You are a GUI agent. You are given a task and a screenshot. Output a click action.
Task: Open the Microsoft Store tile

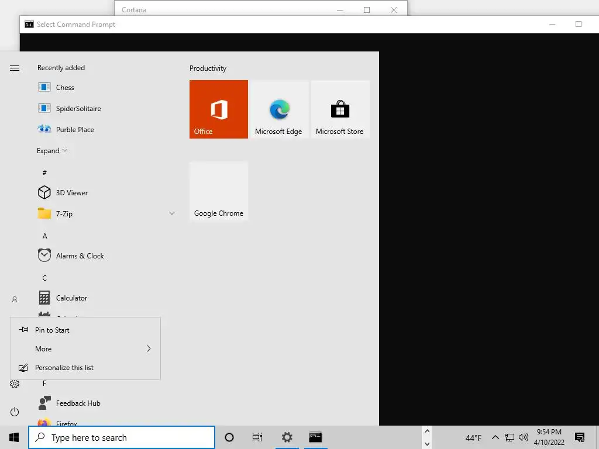click(x=340, y=109)
